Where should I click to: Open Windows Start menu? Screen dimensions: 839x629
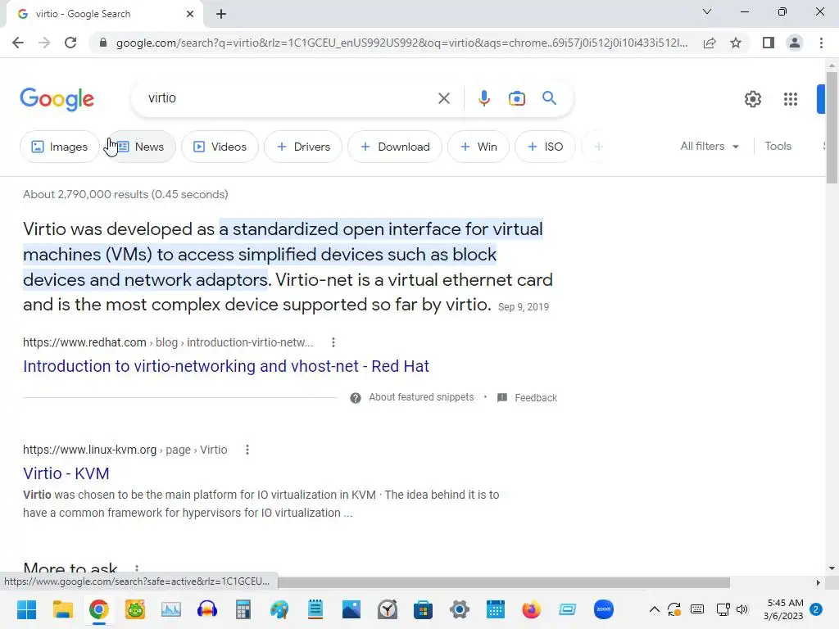26,609
